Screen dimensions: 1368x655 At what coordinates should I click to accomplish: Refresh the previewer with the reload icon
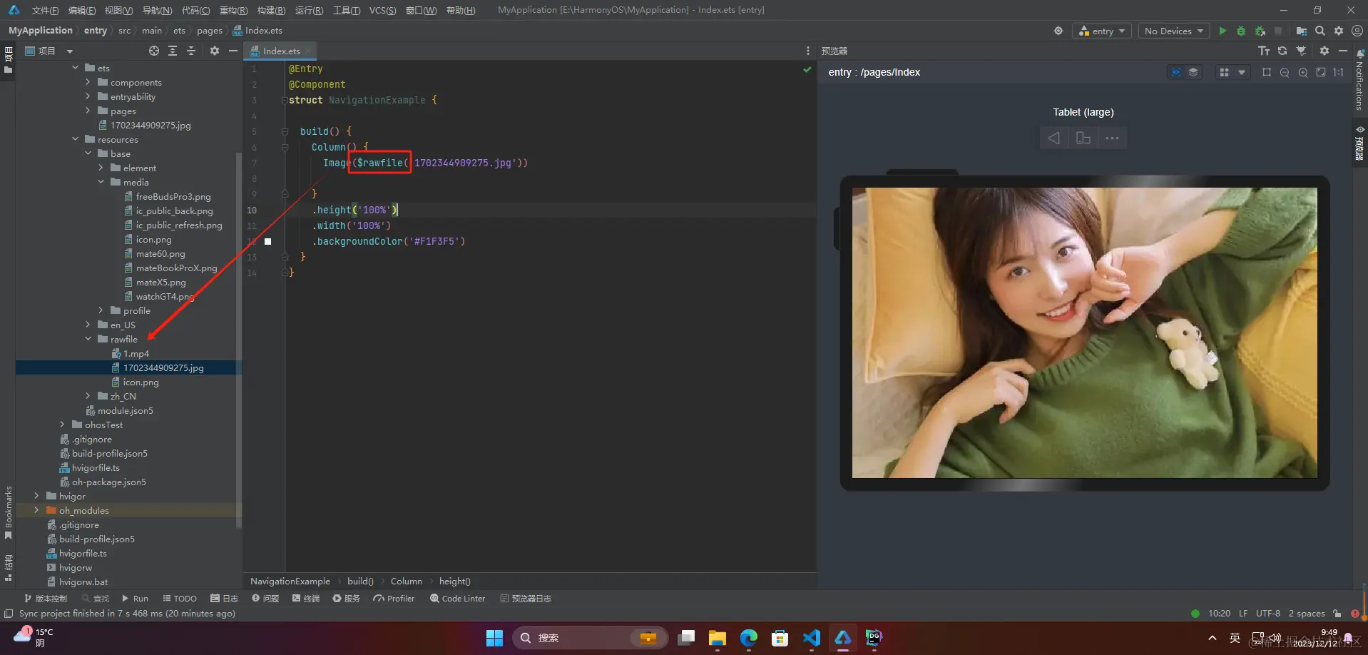pos(1282,51)
